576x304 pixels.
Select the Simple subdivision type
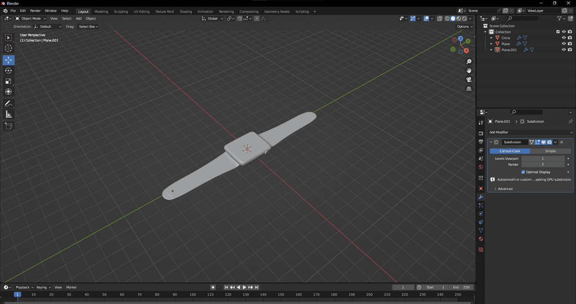point(550,151)
